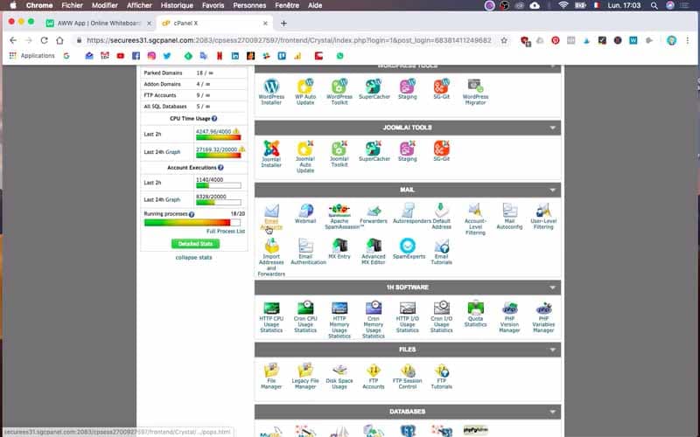
Task: Click the browser address bar
Action: point(289,40)
